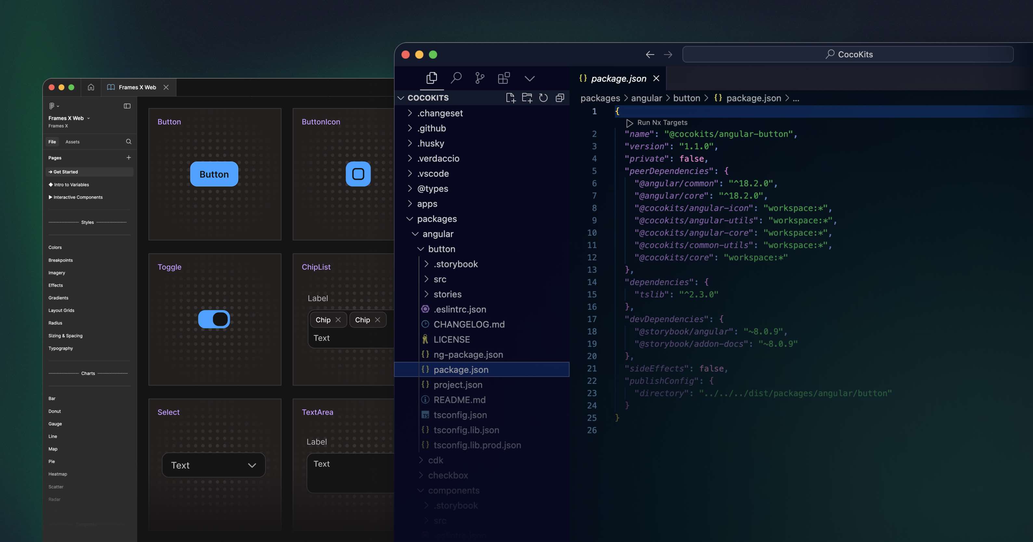The image size is (1033, 542).
Task: Flip the blue Toggle switch in the canvas
Action: click(214, 319)
